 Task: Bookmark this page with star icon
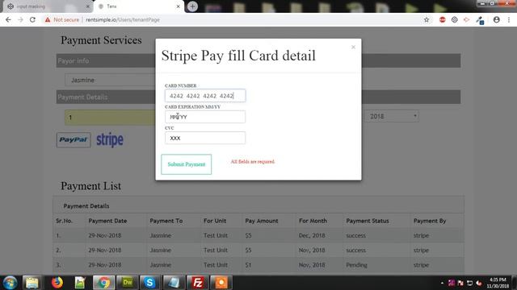point(427,19)
